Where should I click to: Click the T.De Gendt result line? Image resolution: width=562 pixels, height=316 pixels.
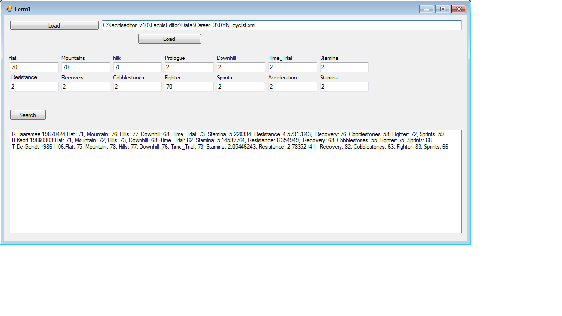[229, 147]
